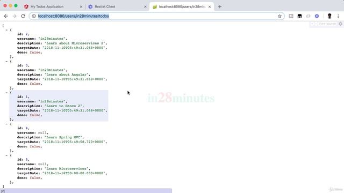View site information icon in address bar
This screenshot has height=193, width=344.
coord(34,16)
